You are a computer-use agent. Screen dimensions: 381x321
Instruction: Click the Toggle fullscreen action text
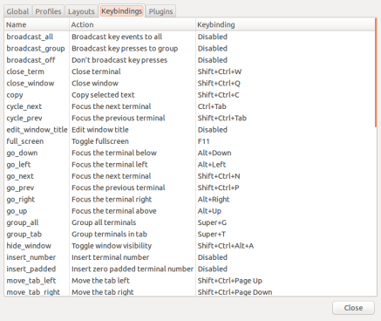(x=100, y=141)
